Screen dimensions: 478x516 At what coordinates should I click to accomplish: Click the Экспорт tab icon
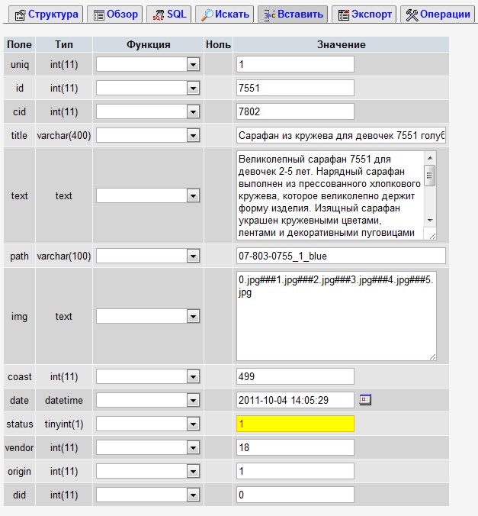pos(343,15)
